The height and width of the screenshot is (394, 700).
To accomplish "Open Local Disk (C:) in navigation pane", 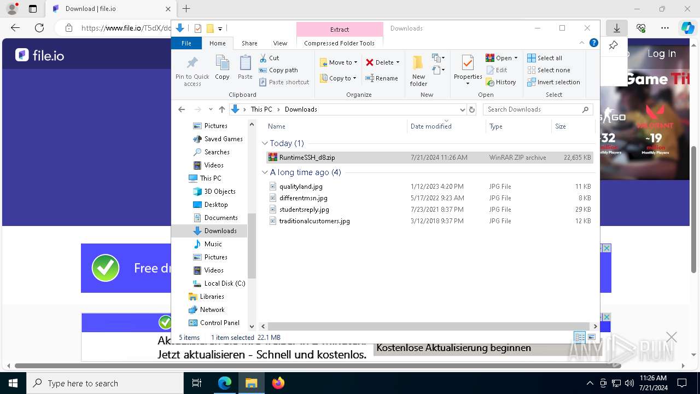I will [218, 283].
